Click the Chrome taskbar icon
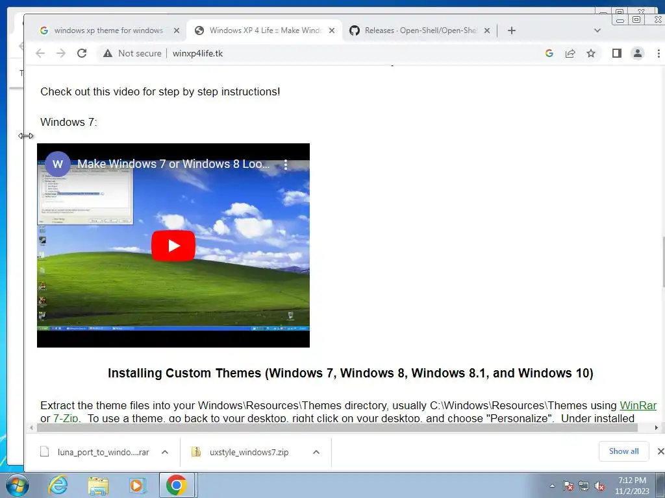The image size is (665, 498). [x=177, y=485]
